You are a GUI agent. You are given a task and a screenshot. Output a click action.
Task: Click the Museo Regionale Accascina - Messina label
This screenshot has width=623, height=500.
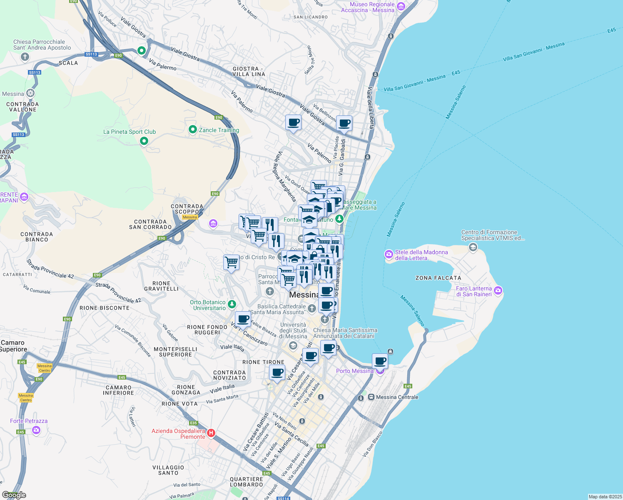click(368, 7)
